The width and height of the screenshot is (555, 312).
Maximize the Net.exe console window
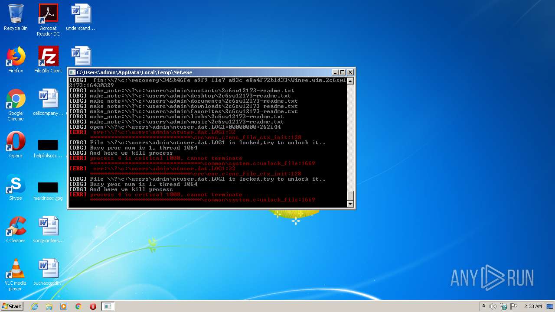tap(343, 72)
